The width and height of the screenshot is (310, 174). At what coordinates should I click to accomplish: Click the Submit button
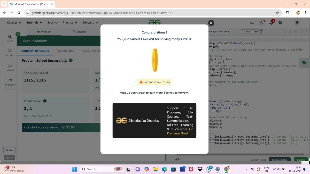[301, 160]
